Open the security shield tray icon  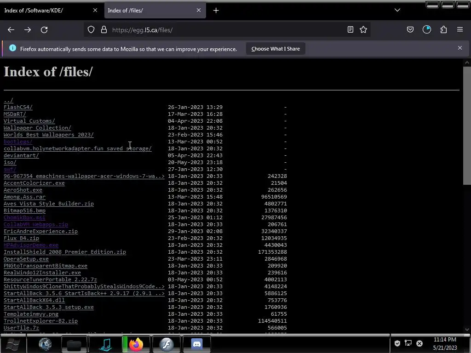coord(397,343)
